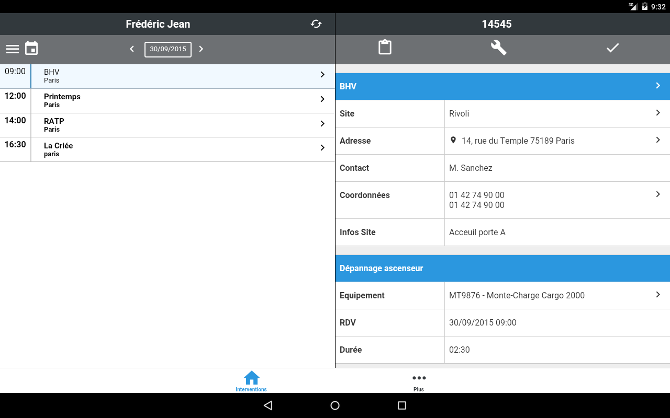Viewport: 670px width, 418px height.
Task: Open the Equipement row chevron
Action: (x=658, y=295)
